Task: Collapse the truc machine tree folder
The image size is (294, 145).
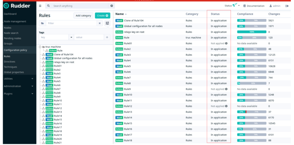Action: (x=40, y=47)
